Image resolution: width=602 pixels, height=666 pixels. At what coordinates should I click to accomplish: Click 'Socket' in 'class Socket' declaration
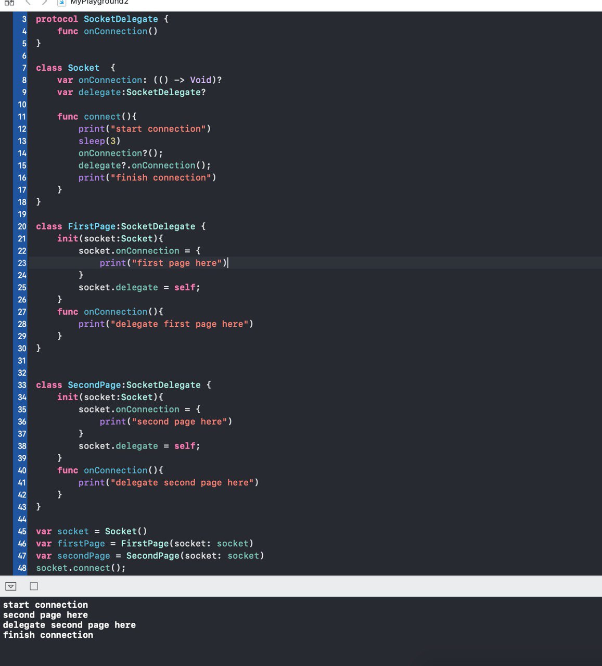point(83,68)
